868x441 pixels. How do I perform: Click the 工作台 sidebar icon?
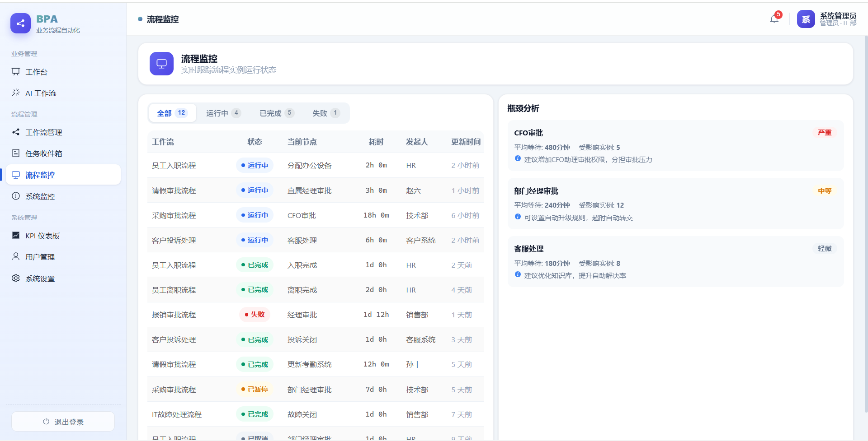16,71
